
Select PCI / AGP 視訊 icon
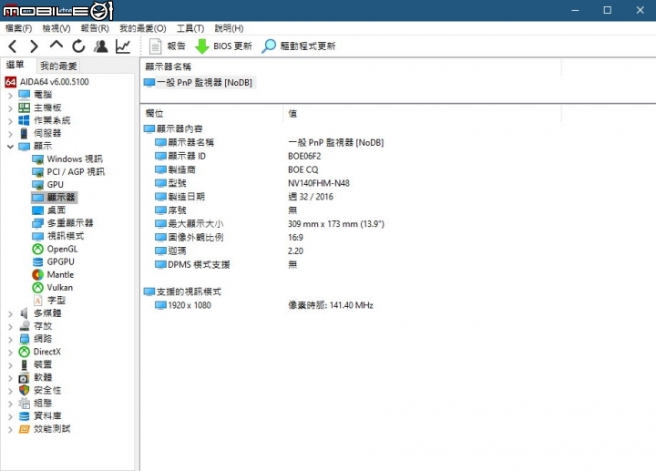(x=37, y=172)
